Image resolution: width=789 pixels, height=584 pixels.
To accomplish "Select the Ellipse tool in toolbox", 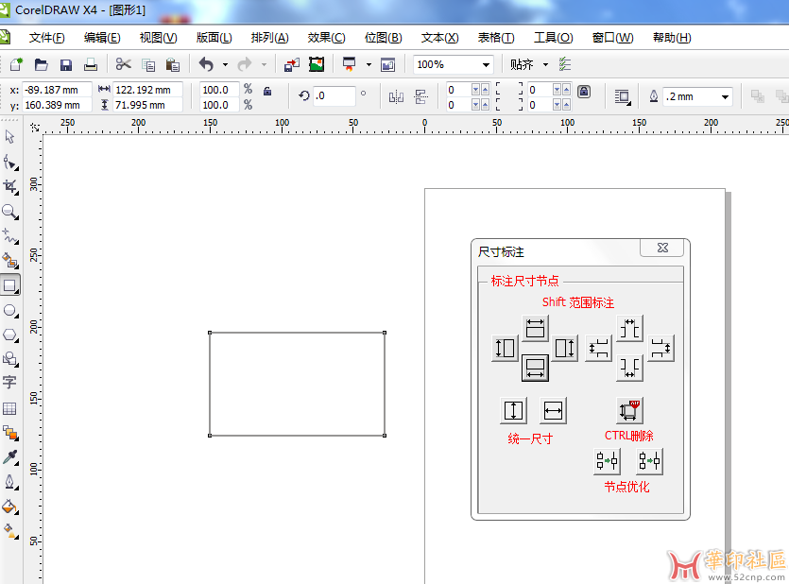I will tap(10, 310).
